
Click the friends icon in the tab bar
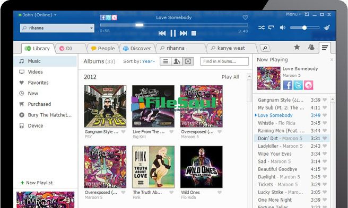point(311,47)
